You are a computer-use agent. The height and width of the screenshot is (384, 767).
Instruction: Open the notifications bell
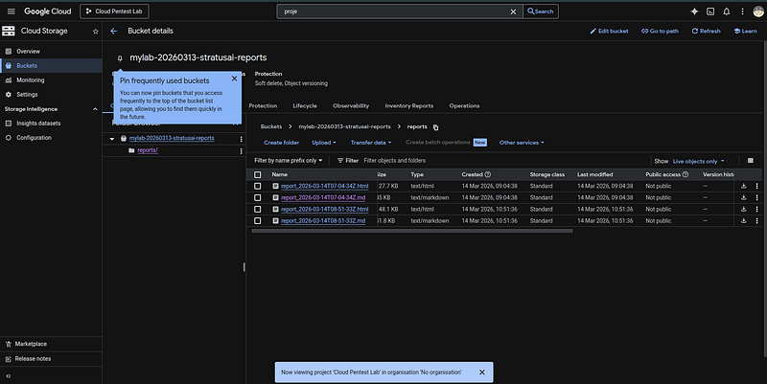coord(727,11)
